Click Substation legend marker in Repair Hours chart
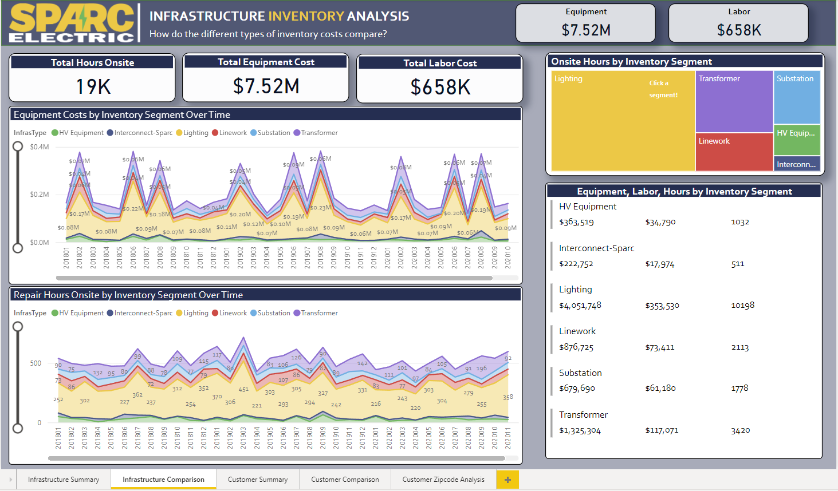This screenshot has width=838, height=491. pos(254,313)
